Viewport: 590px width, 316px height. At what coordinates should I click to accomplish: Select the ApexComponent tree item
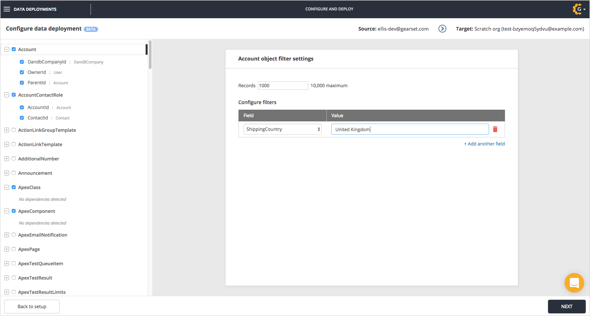click(x=36, y=211)
